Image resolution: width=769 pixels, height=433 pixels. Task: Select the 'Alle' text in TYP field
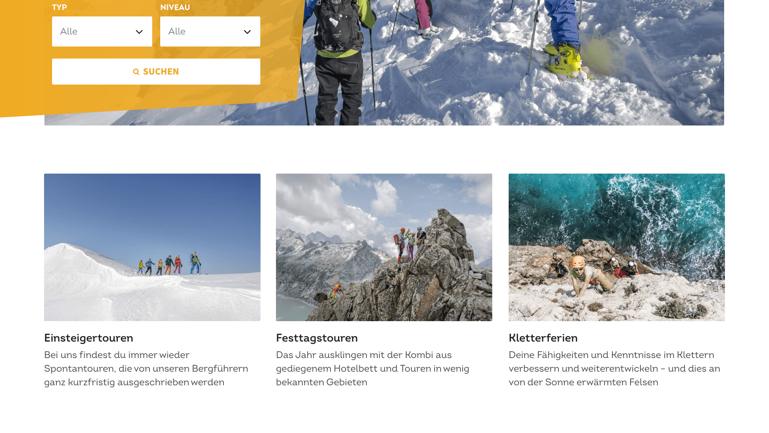(x=69, y=32)
